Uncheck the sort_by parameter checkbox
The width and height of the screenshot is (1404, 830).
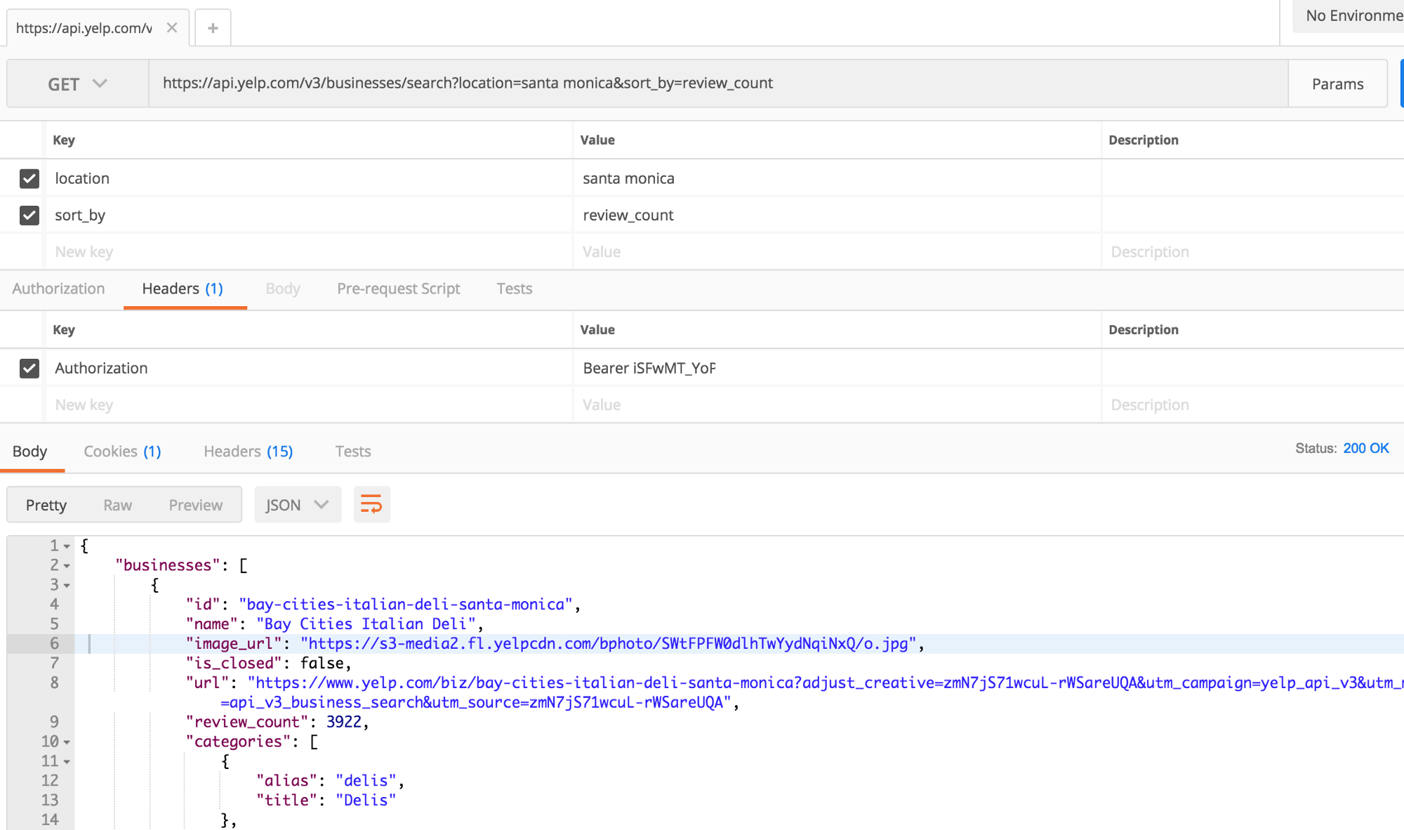point(29,215)
